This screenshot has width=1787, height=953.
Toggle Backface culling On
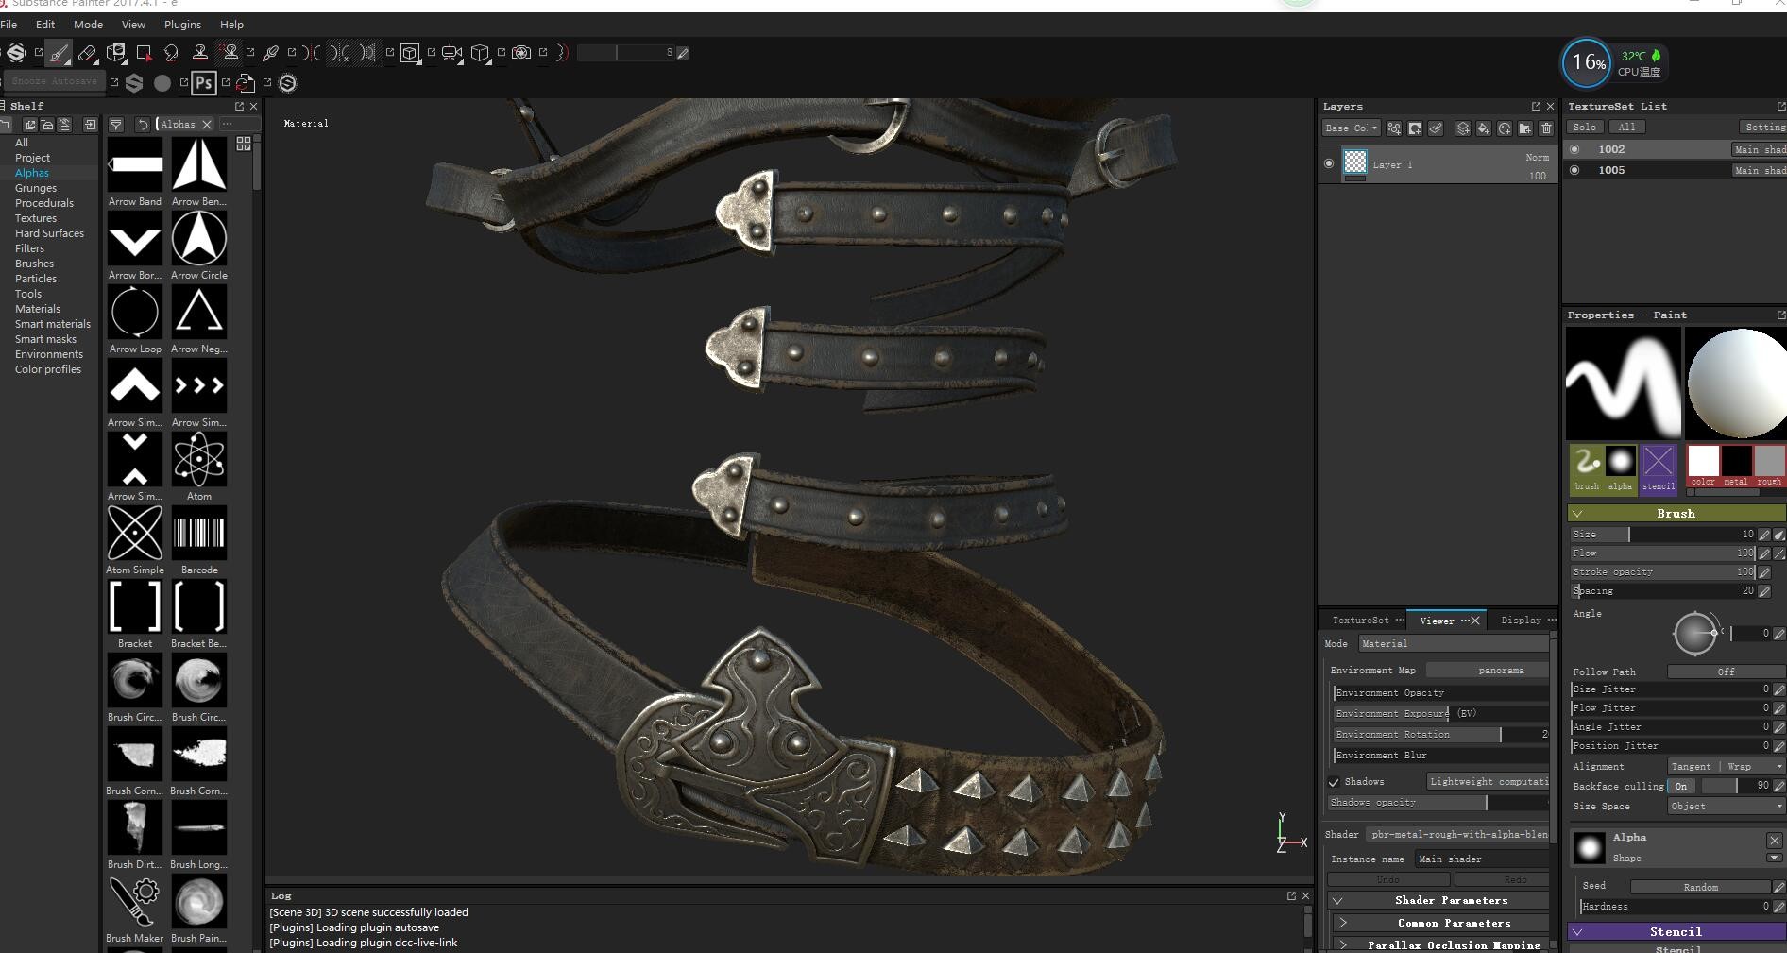tap(1681, 786)
